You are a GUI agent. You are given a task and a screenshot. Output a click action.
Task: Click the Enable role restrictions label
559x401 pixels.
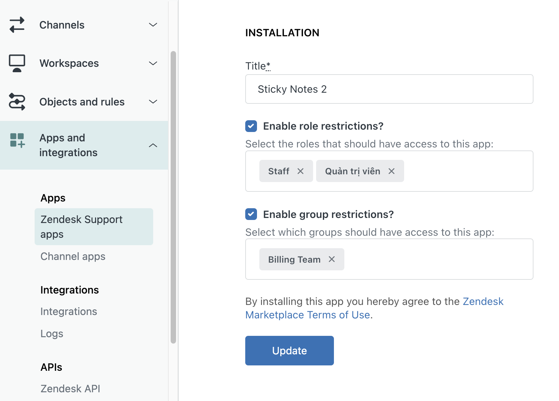323,126
